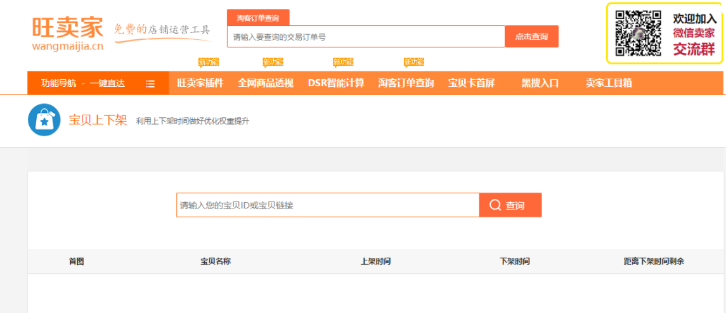Viewport: 726px width, 313px height.
Task: Click 交流群 text in WeChat banner
Action: coord(694,49)
